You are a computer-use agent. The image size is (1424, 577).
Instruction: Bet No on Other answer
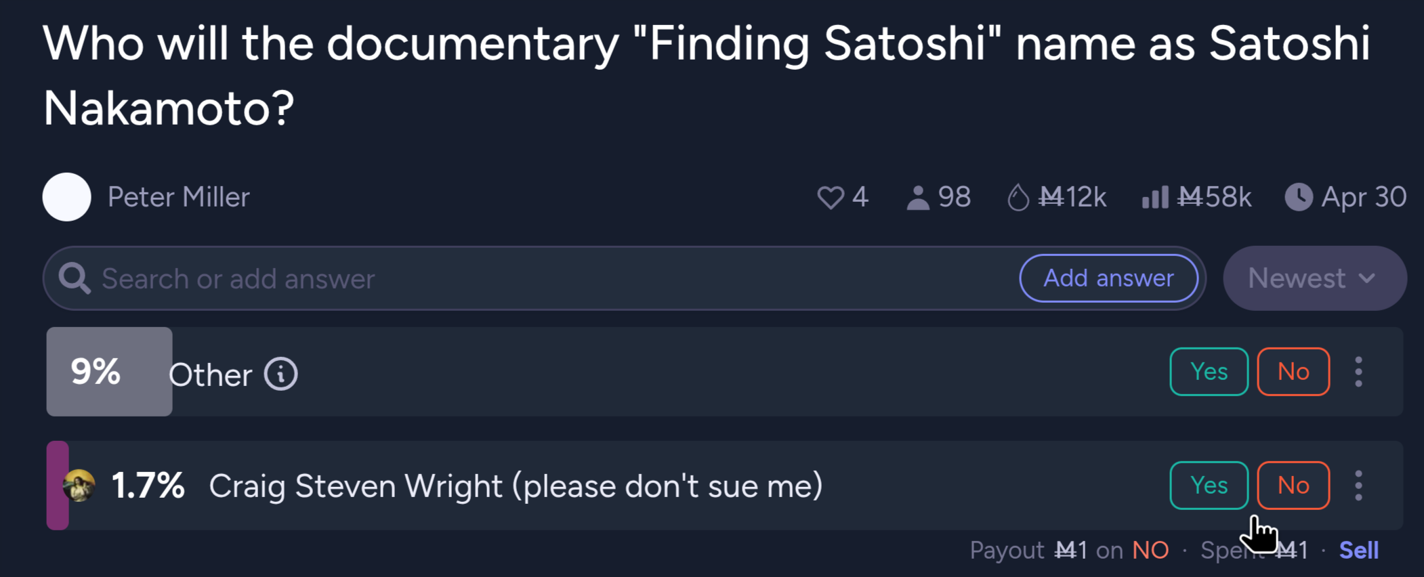pyautogui.click(x=1293, y=372)
